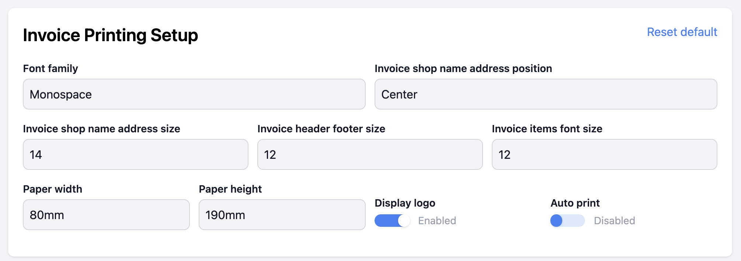This screenshot has height=261, width=741.
Task: Click the Paper width 80mm field
Action: pyautogui.click(x=106, y=215)
